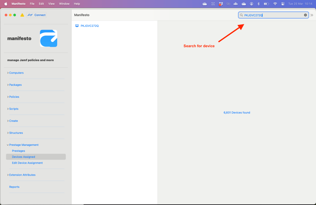
Task: Open the Reports link in the sidebar
Action: [14, 187]
